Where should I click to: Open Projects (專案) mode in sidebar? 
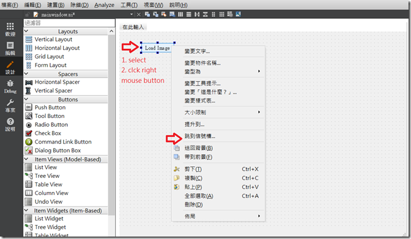(10, 106)
